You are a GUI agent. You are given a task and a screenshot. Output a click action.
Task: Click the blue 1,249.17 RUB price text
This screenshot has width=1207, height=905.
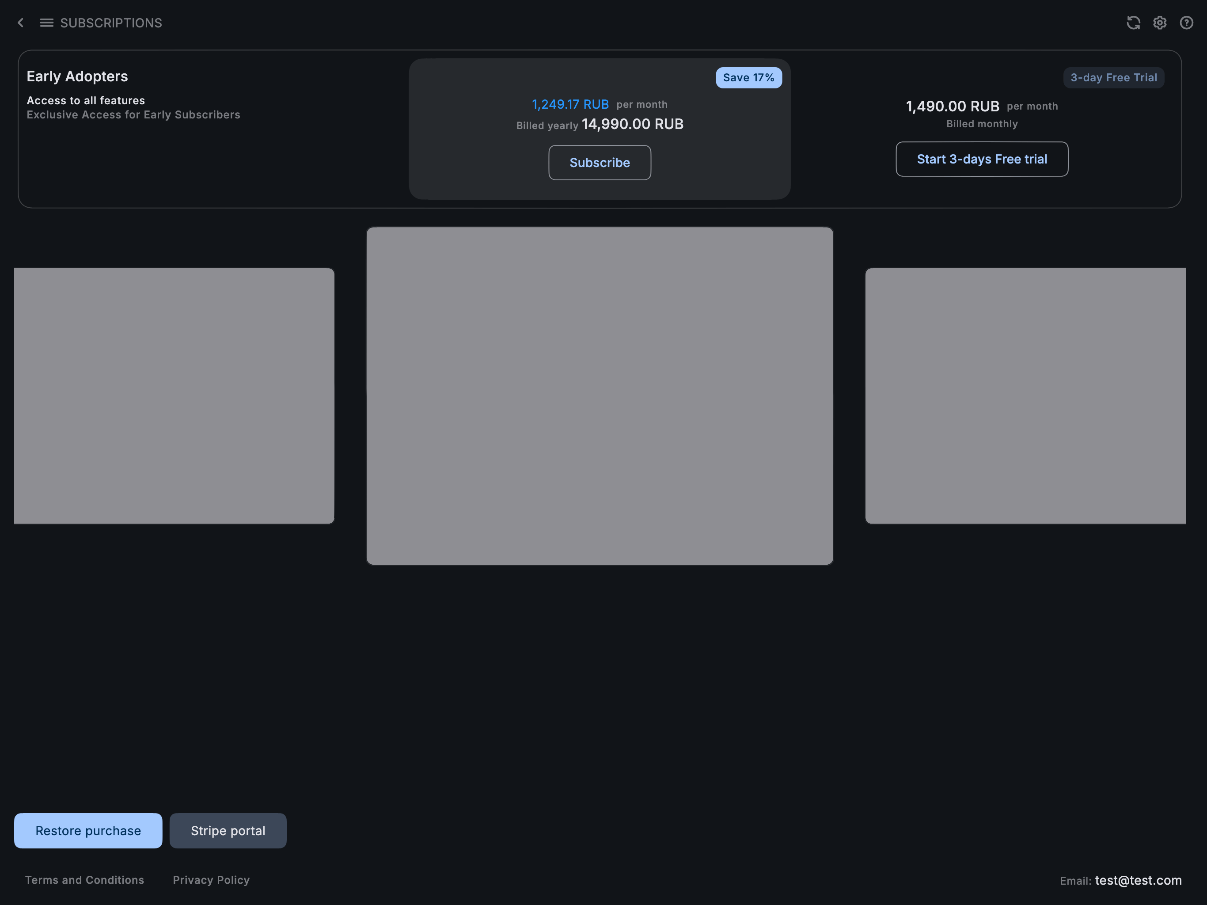[x=569, y=104]
